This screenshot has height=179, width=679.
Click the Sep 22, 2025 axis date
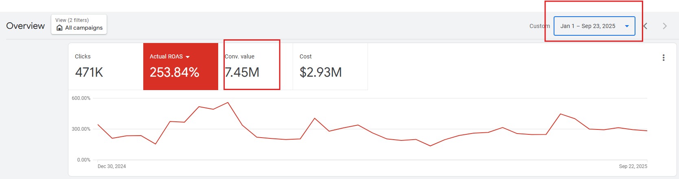click(633, 166)
